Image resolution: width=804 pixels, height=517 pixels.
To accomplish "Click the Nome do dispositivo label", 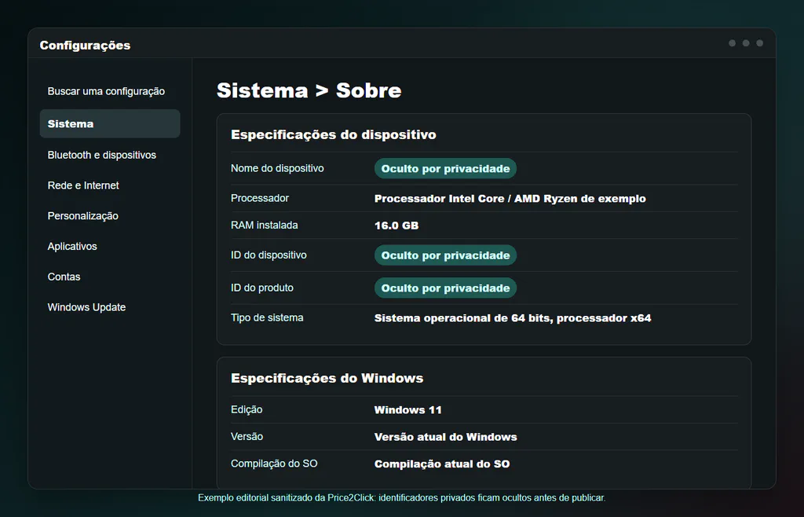I will coord(277,168).
